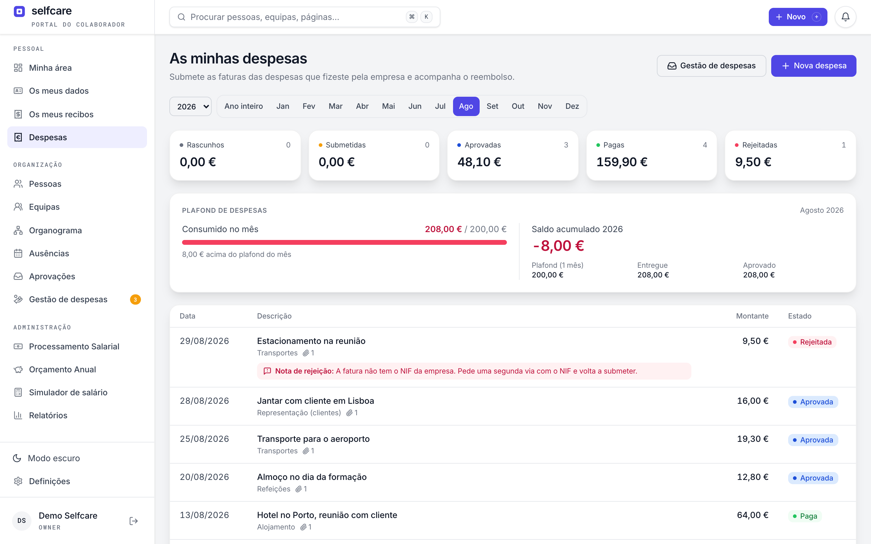
Task: Select the Set month tab
Action: tap(492, 106)
